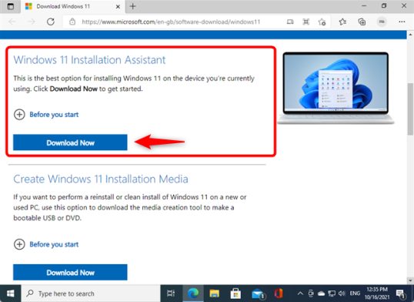Show hidden system tray icons

[300, 294]
